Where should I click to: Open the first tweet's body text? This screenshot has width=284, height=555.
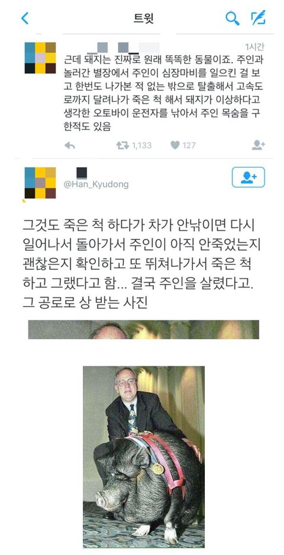[x=164, y=92]
